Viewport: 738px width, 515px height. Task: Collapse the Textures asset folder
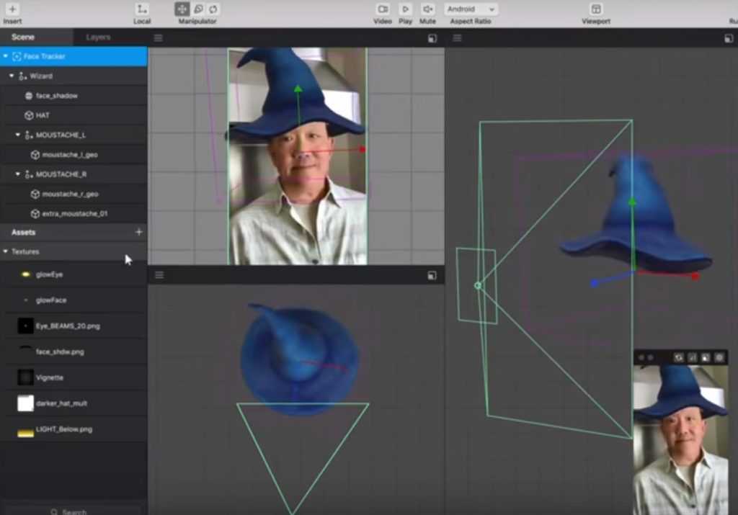tap(6, 251)
